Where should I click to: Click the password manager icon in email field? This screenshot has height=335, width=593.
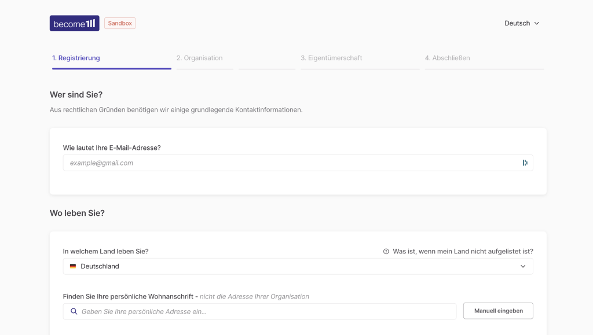click(x=525, y=163)
